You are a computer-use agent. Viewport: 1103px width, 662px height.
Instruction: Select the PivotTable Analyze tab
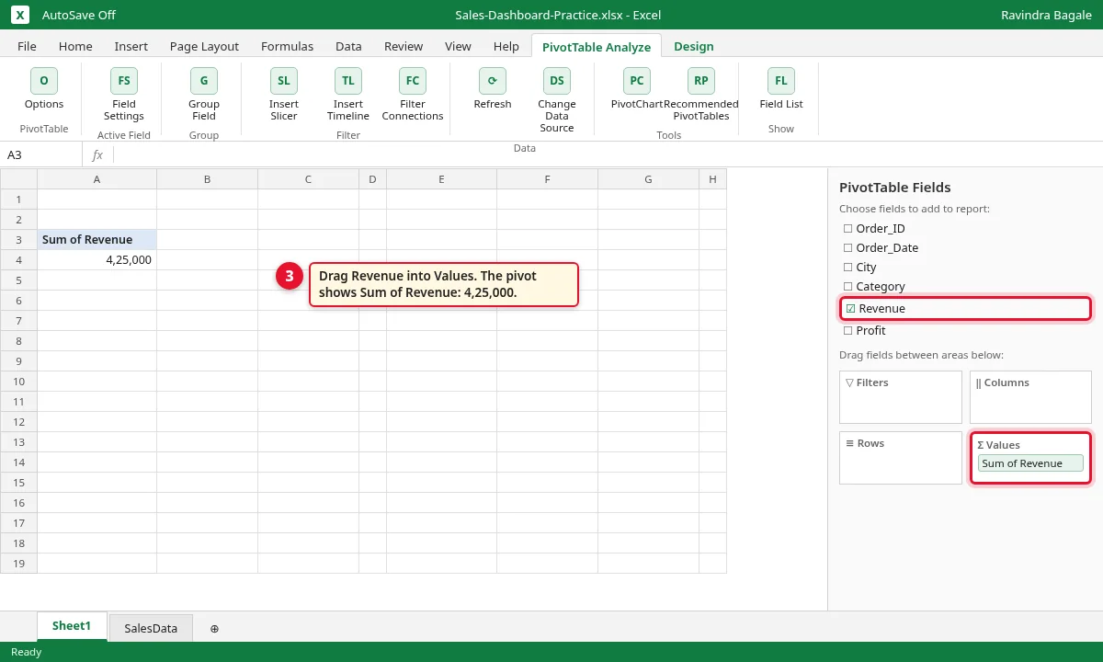coord(596,47)
